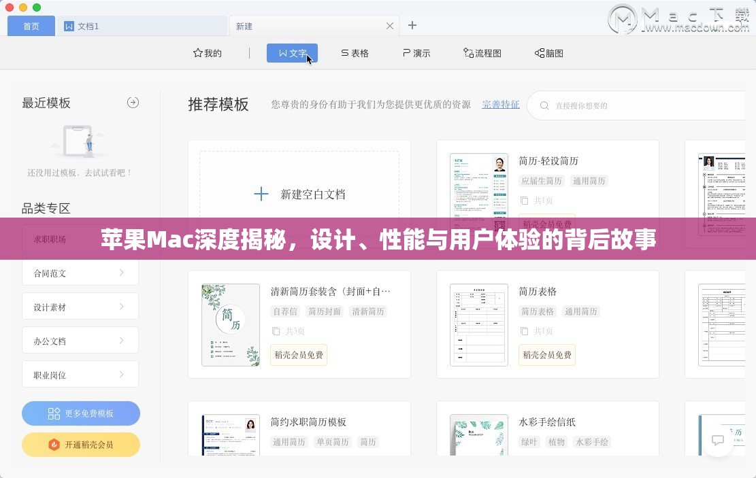Close the 新建 tab
756x478 pixels.
point(390,26)
